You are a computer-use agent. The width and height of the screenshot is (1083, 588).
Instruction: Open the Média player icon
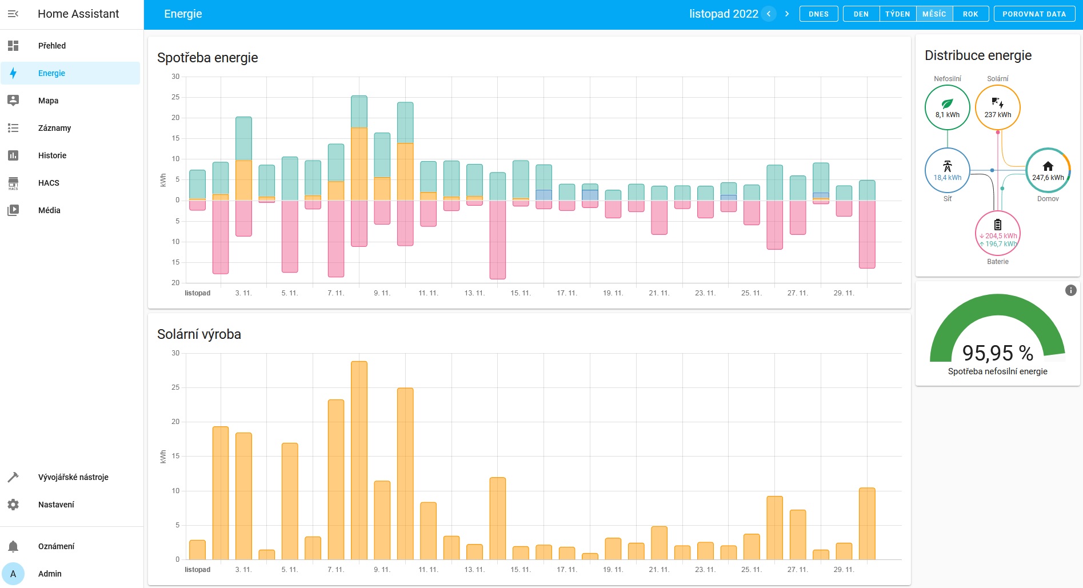pyautogui.click(x=13, y=210)
